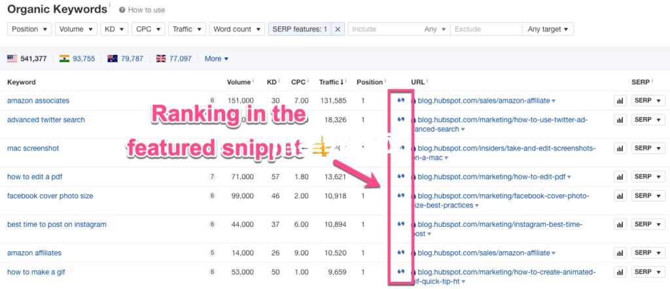Screen dimensions: 670x289
Task: Open chart icon for amazon affiliates row
Action: click(619, 253)
